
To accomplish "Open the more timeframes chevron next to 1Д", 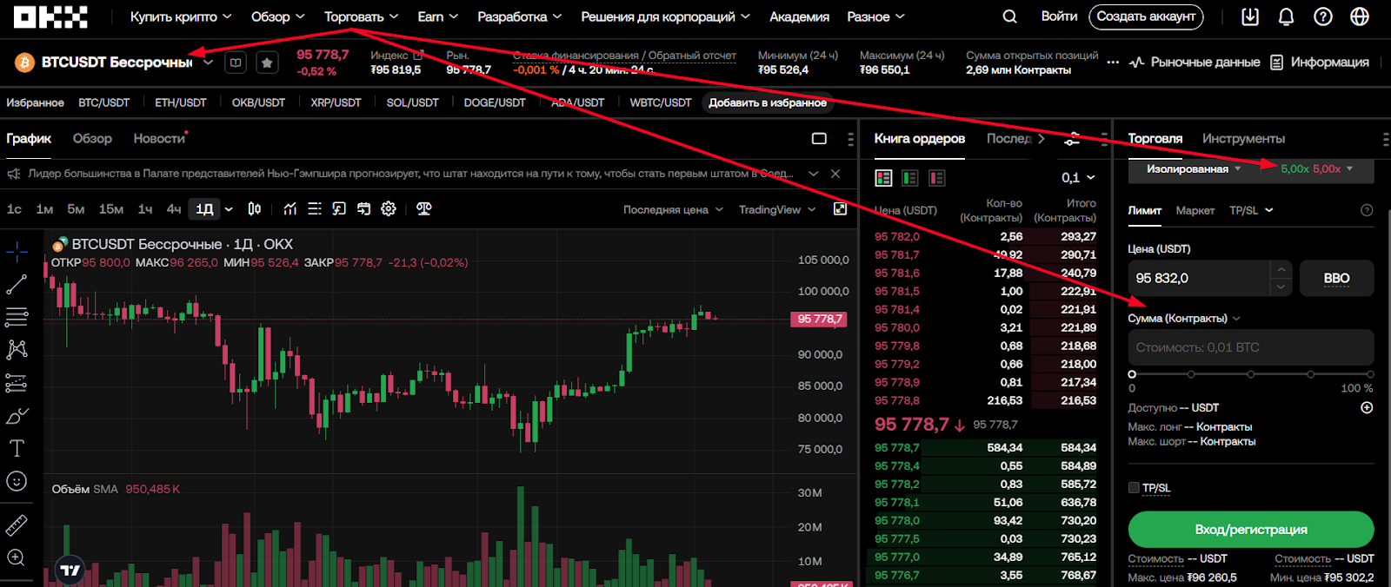I will point(229,209).
